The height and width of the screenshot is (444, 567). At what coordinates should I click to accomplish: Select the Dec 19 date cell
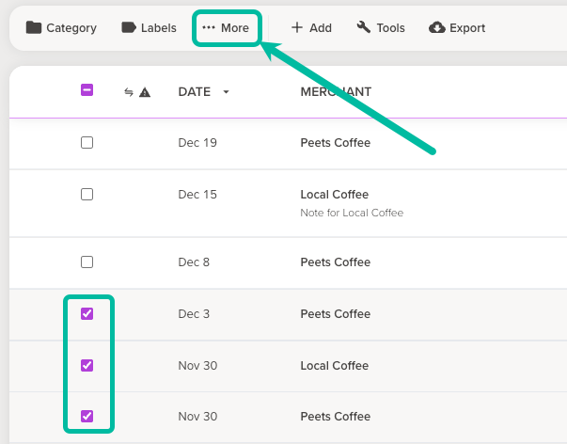[197, 143]
